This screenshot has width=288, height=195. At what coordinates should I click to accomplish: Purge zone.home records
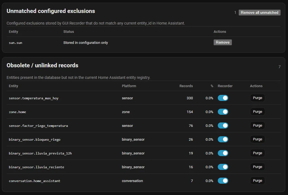tap(257, 112)
